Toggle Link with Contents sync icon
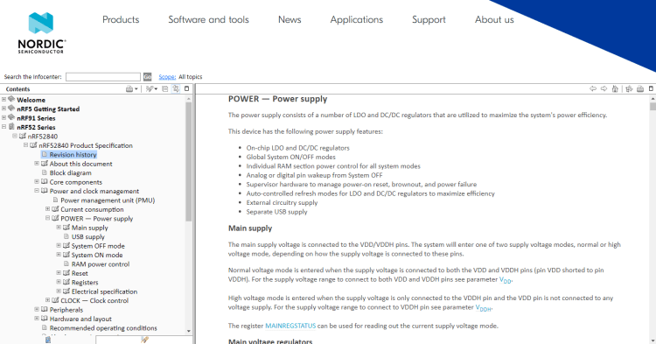Viewport: 656px width, 344px height. tap(176, 88)
